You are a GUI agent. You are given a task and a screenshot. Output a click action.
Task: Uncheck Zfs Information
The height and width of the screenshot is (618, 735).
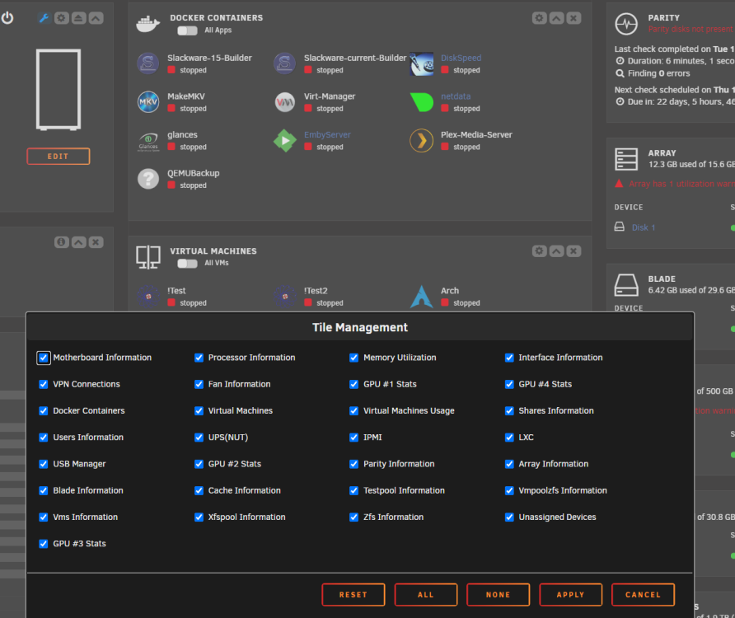(354, 517)
